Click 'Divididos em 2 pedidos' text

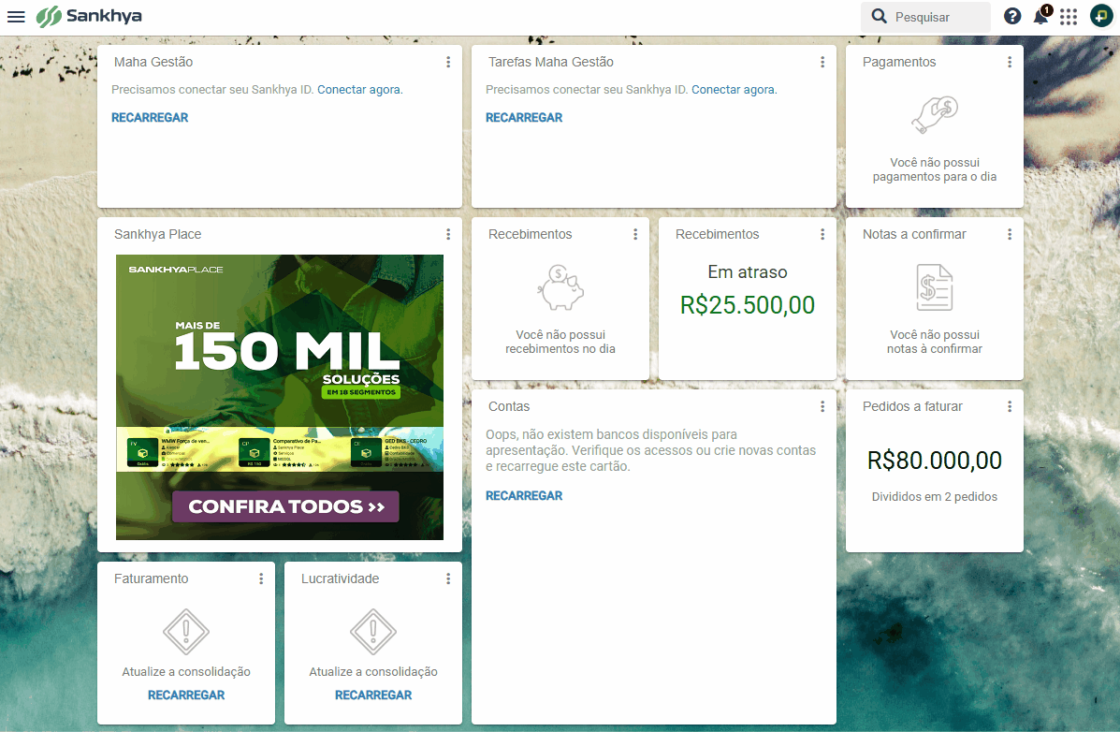pyautogui.click(x=935, y=497)
